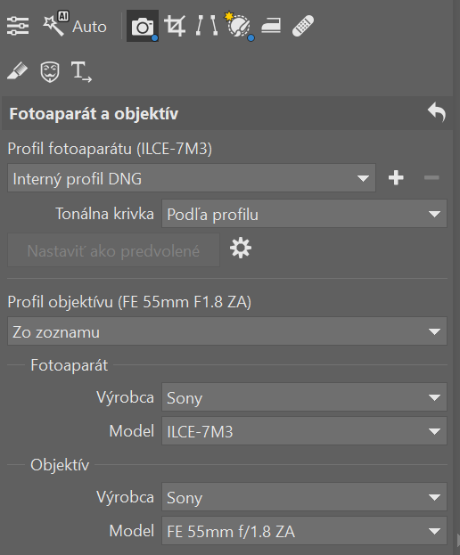Open the Tonálna krivka dropdown
460x555 pixels.
coord(304,214)
